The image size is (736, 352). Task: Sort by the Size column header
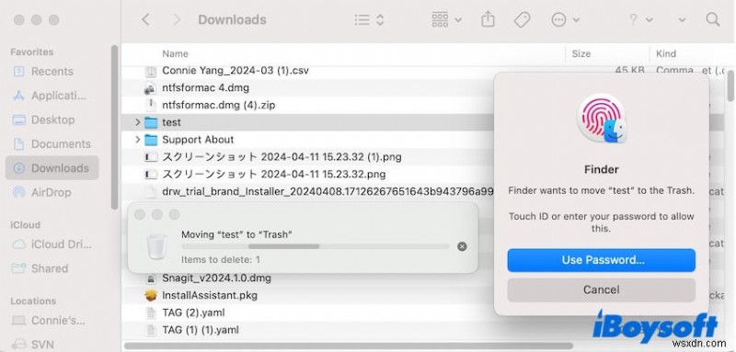pyautogui.click(x=581, y=54)
